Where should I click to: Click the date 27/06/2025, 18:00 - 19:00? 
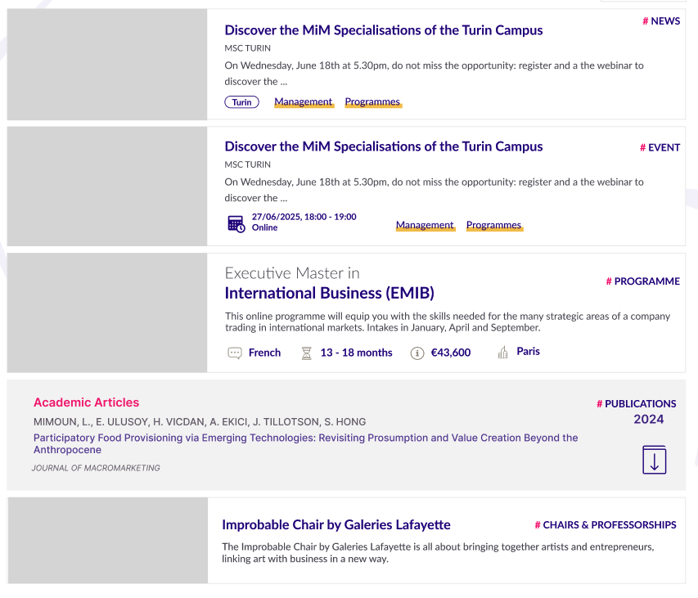click(x=304, y=217)
